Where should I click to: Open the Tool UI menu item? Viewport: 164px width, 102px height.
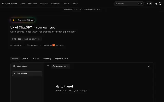point(66,4)
